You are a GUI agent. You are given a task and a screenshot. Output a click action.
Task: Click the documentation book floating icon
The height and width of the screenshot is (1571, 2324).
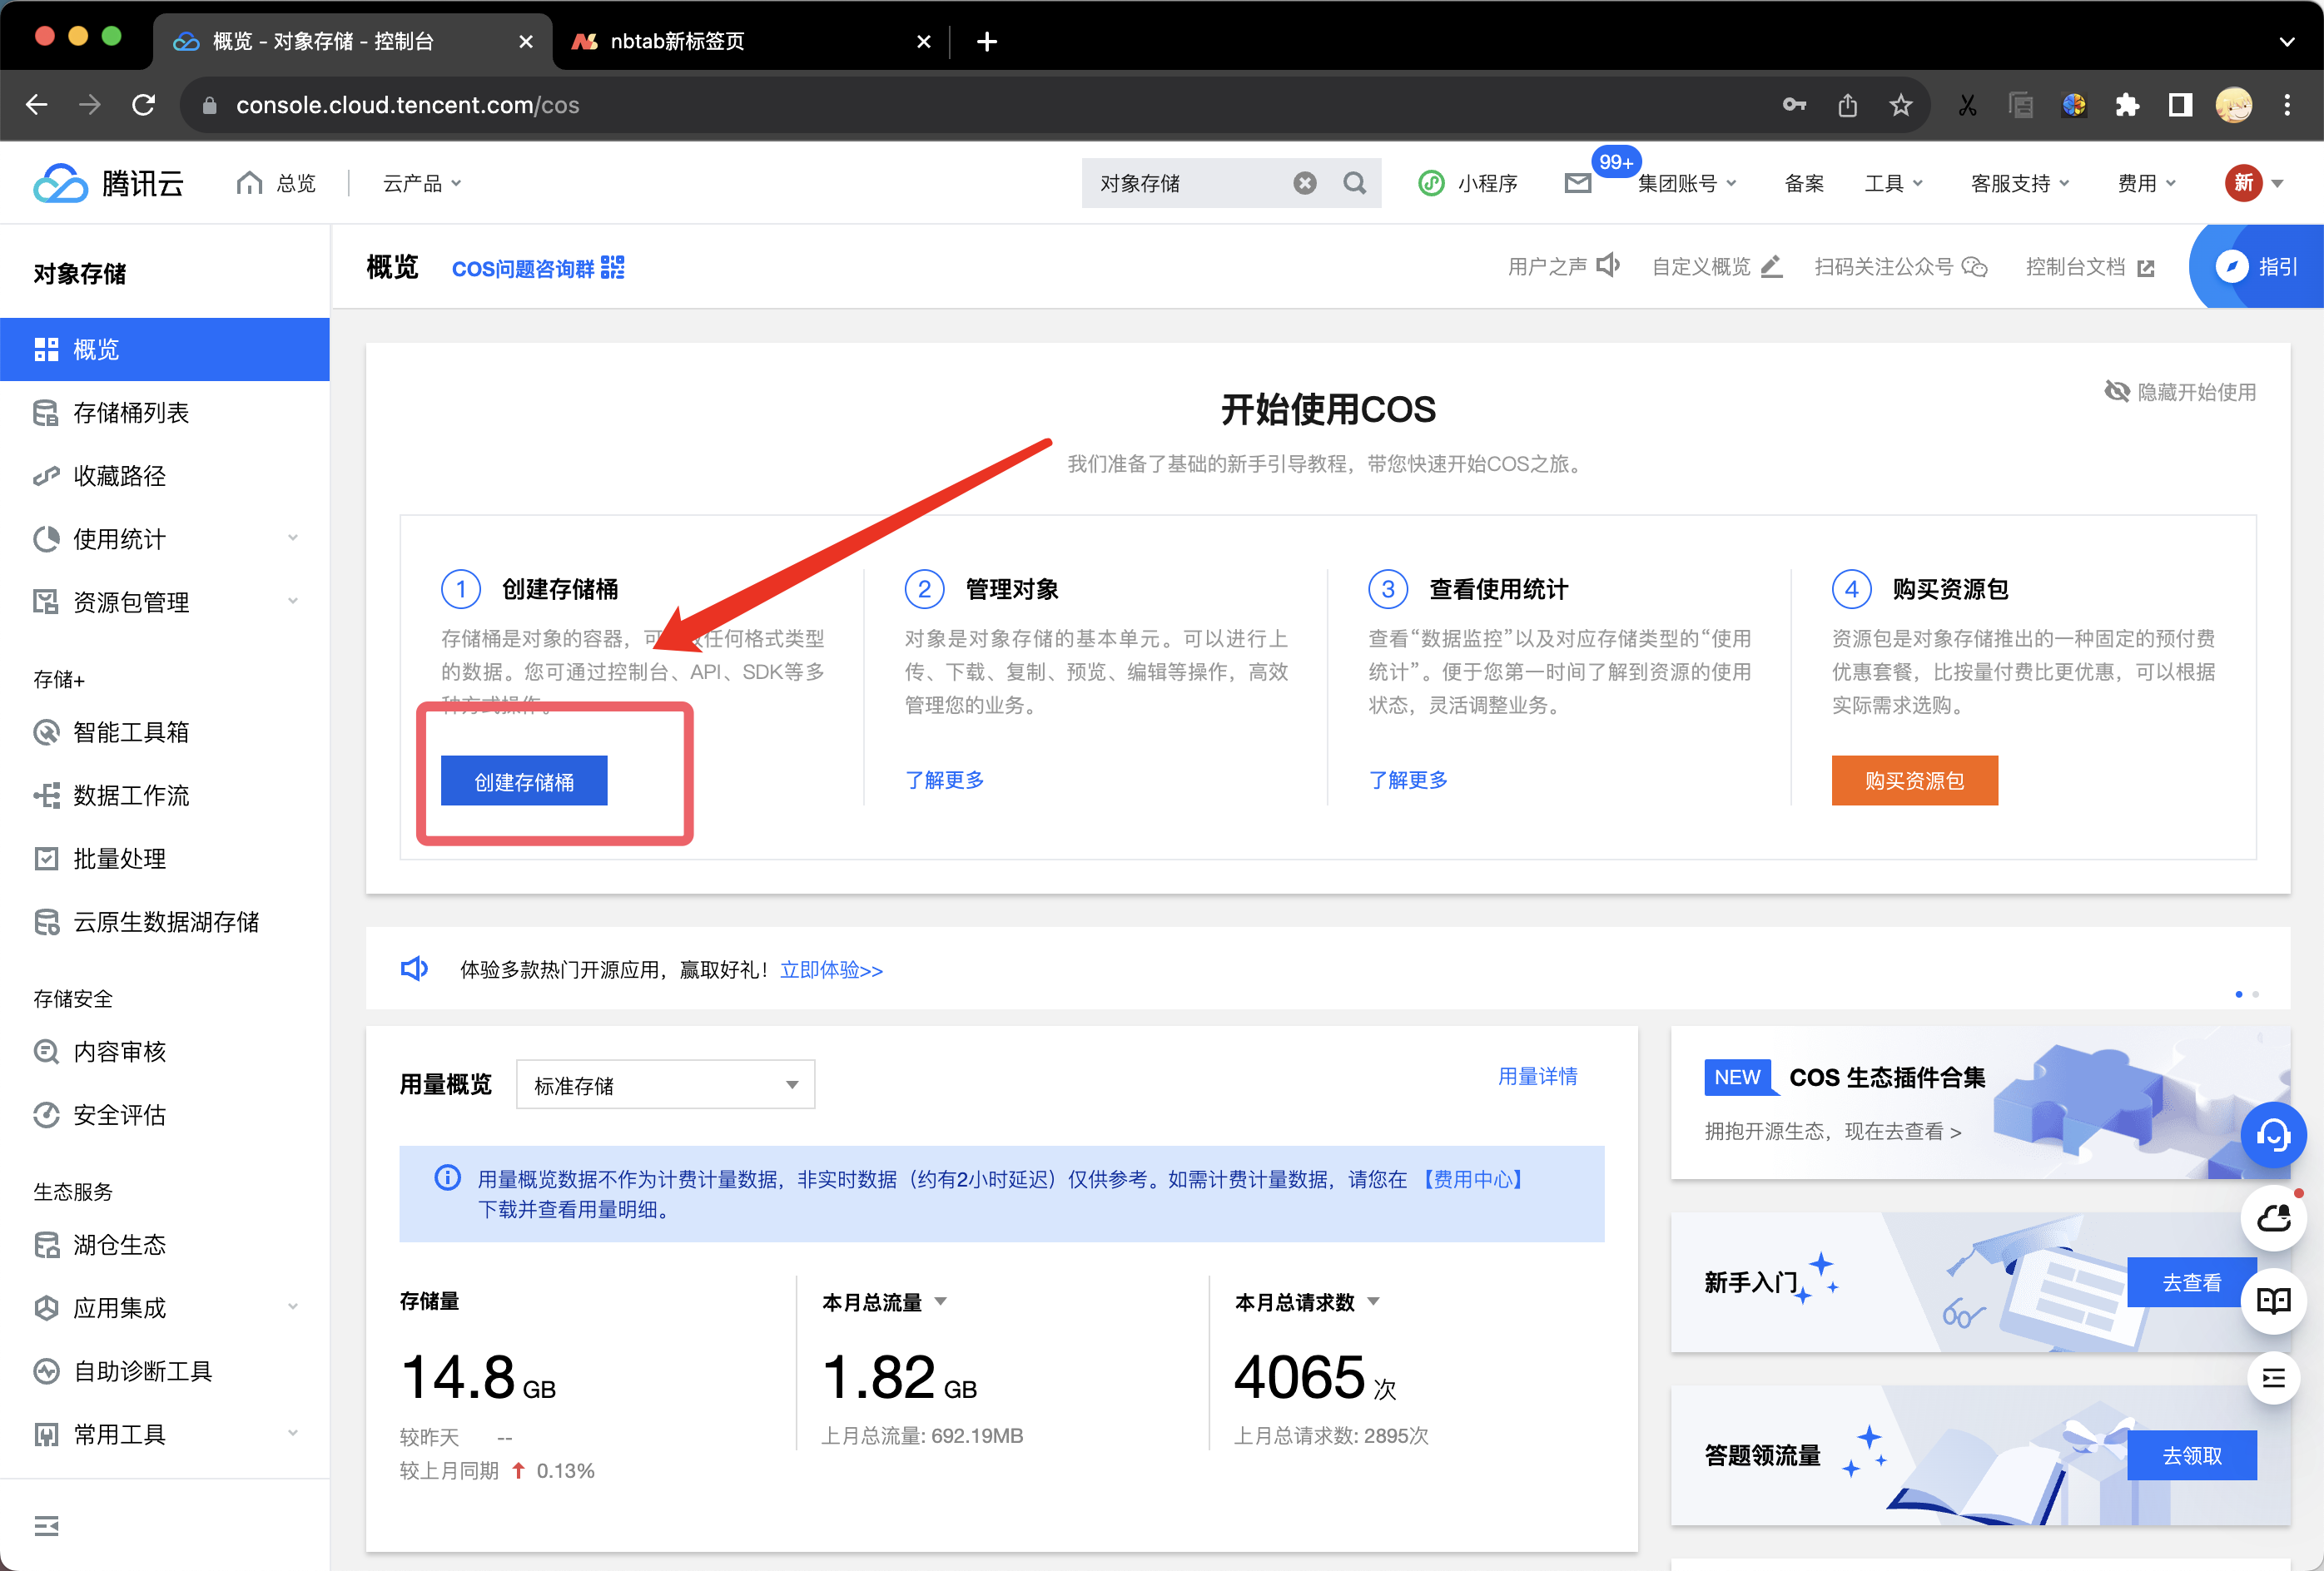click(2273, 1301)
